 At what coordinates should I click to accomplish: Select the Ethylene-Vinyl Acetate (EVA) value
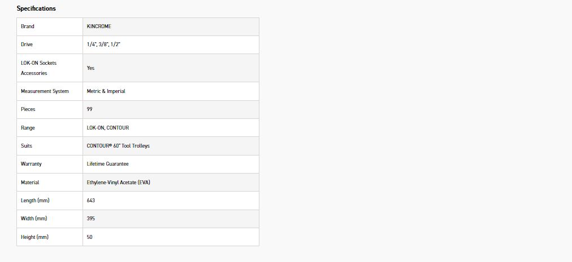[119, 183]
